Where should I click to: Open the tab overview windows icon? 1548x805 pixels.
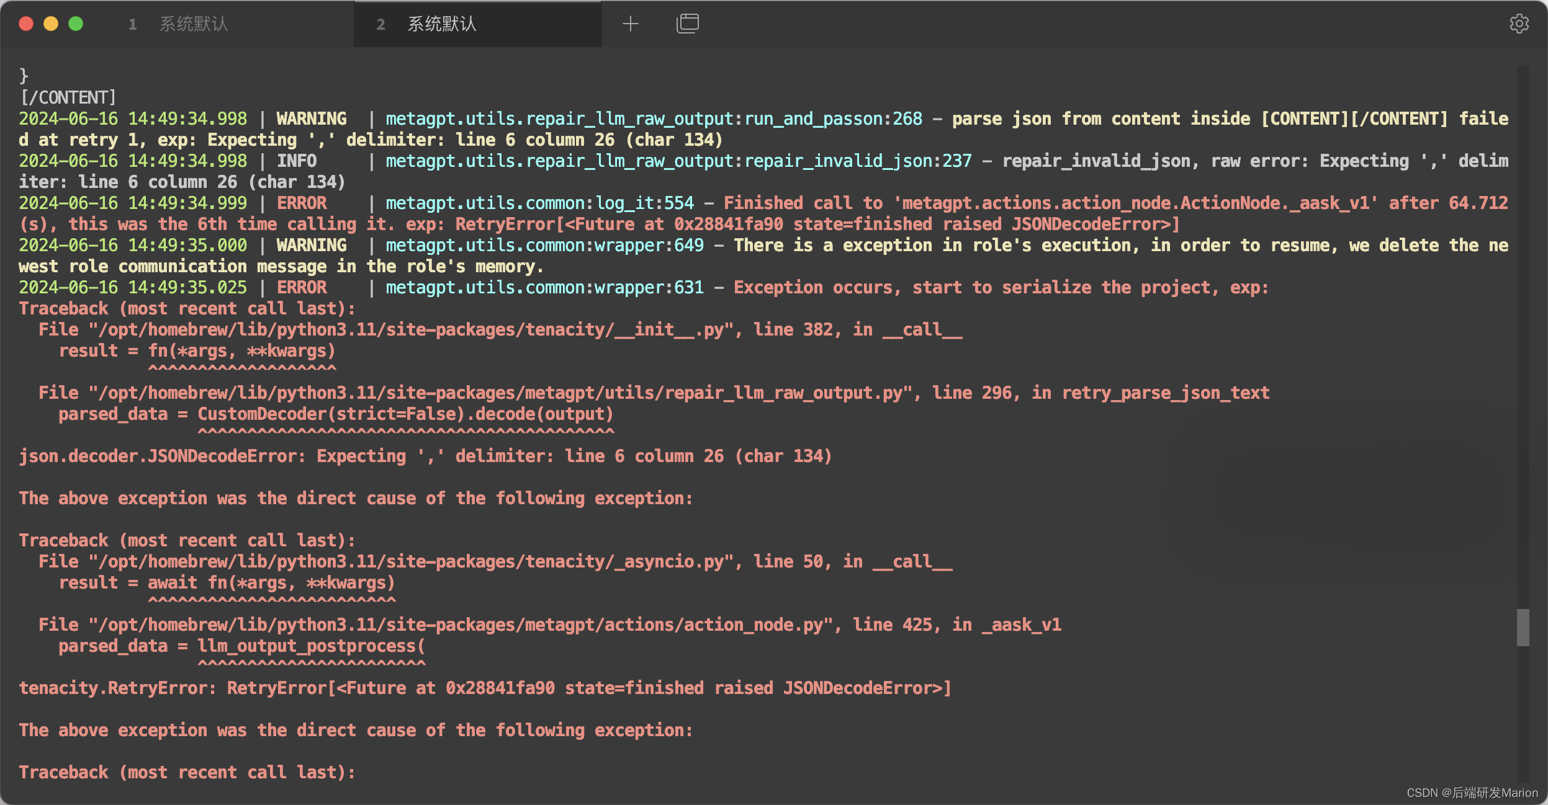click(687, 24)
